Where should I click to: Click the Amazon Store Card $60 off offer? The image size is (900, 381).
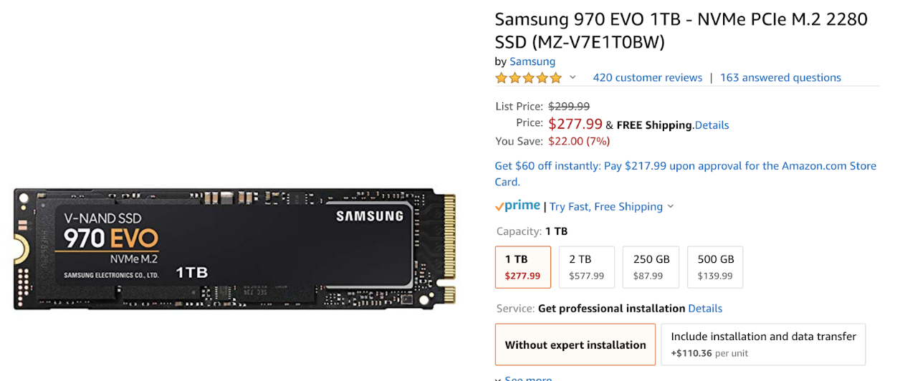click(686, 173)
